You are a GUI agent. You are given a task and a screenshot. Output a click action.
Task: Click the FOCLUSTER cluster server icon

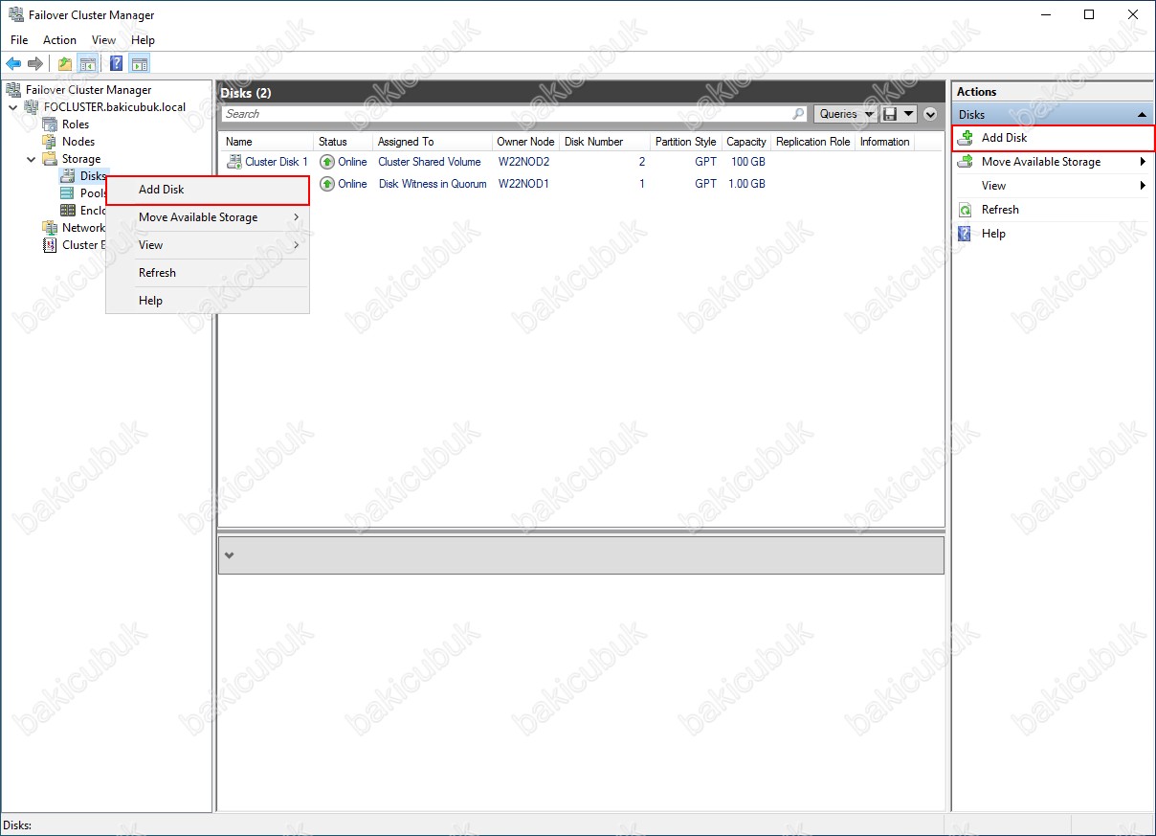(32, 107)
